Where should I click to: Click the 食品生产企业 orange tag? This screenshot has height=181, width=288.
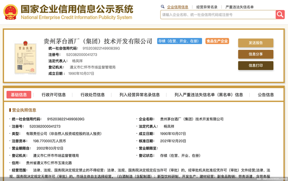(x=217, y=41)
